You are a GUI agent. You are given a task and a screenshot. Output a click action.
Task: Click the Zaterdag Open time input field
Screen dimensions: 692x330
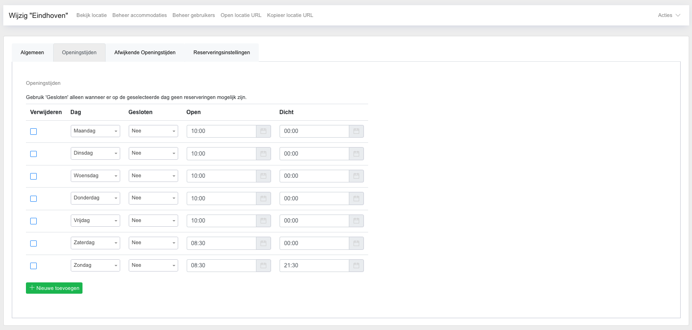point(222,243)
